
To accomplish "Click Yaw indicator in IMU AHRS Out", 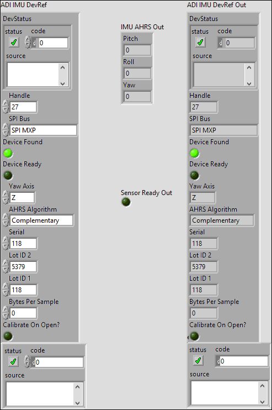I will [137, 97].
